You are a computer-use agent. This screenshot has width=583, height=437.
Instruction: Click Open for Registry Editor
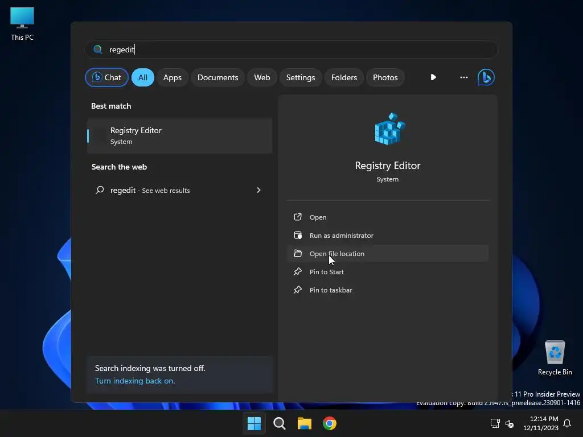(388, 217)
